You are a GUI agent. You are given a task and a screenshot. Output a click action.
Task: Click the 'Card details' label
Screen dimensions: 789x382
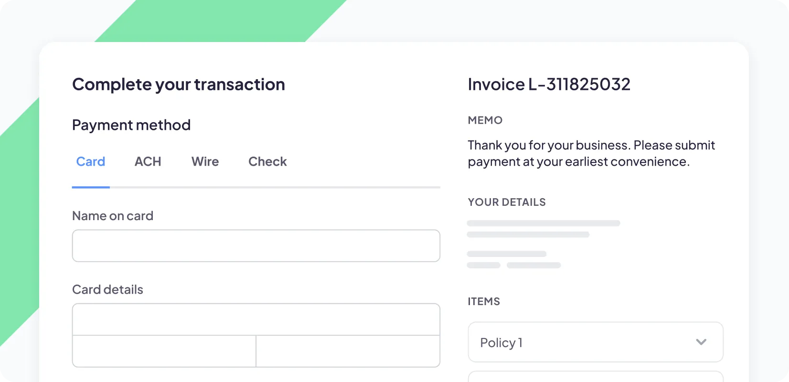coord(107,289)
